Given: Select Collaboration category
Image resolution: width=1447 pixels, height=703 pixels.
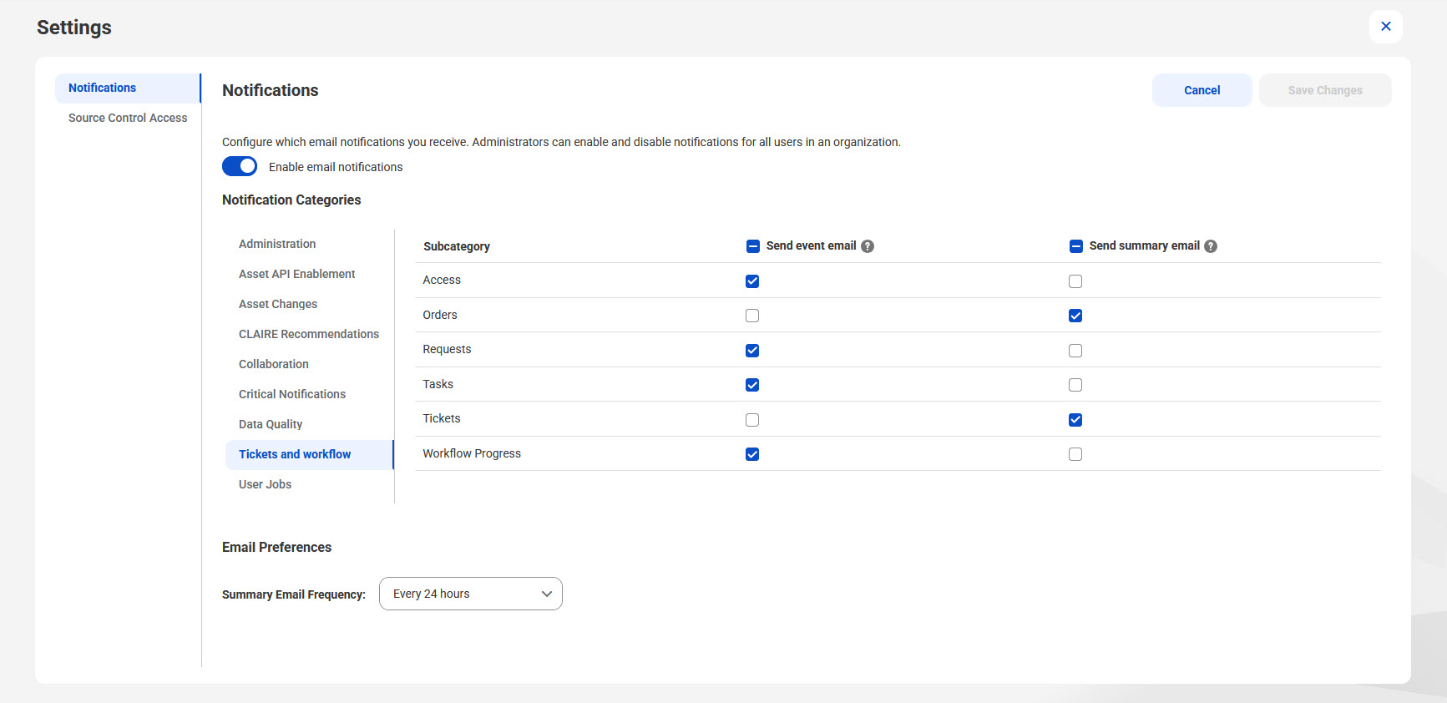Looking at the screenshot, I should [x=309, y=364].
